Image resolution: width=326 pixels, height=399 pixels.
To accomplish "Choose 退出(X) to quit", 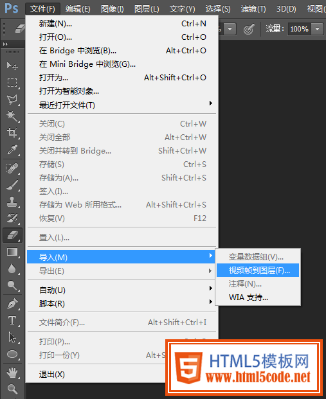I will [97, 375].
